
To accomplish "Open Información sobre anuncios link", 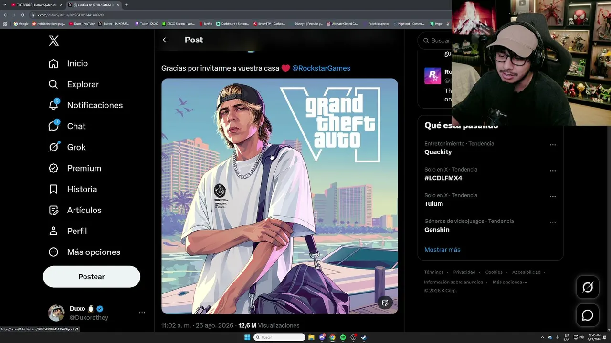I will click(x=453, y=282).
